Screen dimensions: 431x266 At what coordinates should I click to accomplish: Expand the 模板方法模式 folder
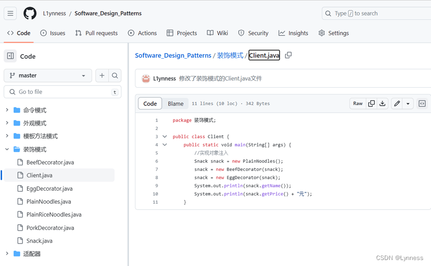(x=7, y=136)
